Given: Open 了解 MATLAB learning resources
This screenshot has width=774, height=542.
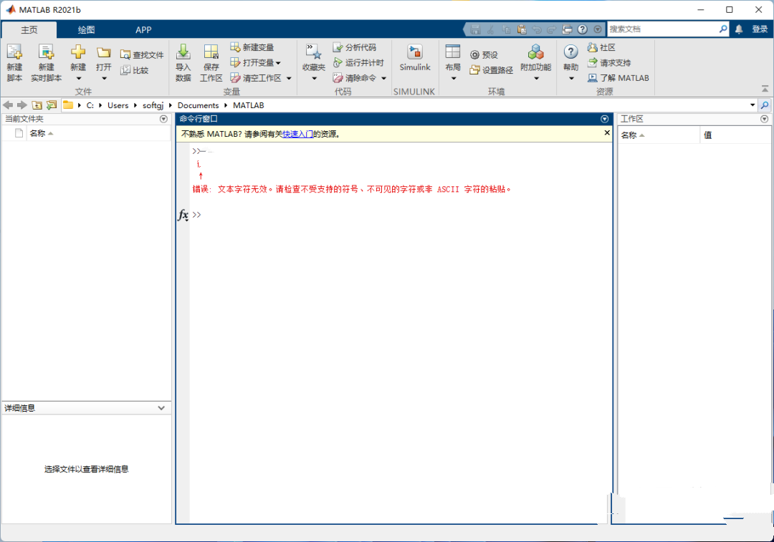Looking at the screenshot, I should [x=618, y=78].
